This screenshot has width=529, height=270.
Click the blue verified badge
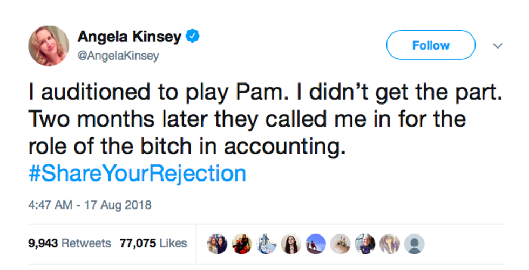tap(193, 37)
